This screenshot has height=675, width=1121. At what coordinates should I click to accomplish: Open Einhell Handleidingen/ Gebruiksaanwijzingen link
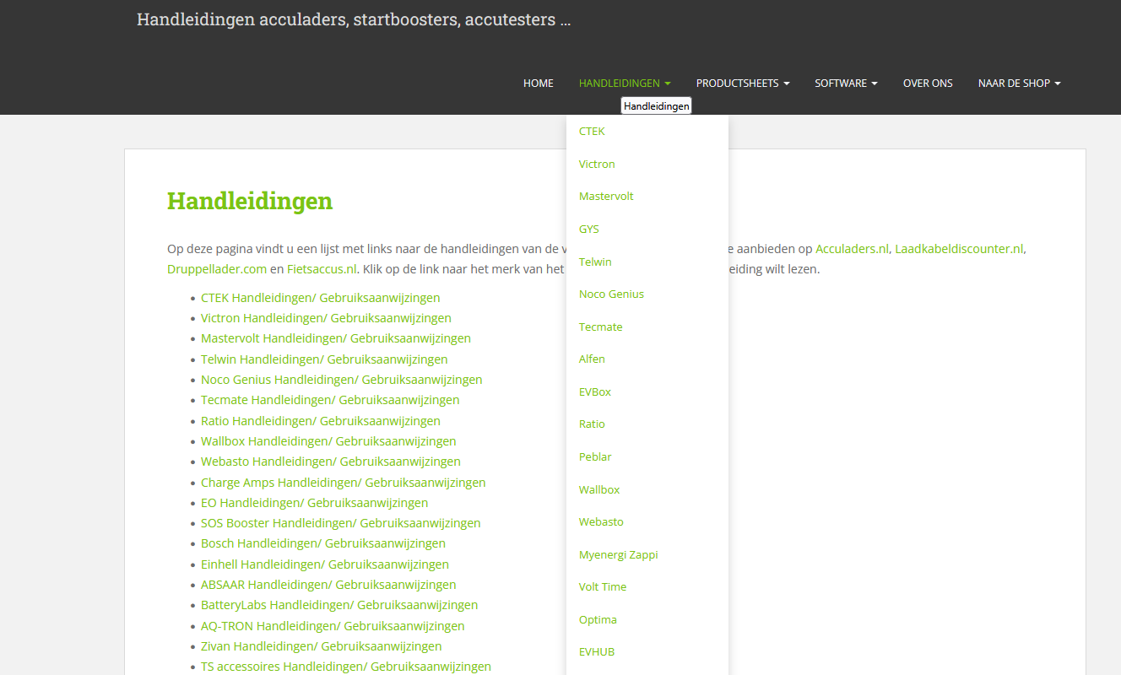(x=325, y=564)
